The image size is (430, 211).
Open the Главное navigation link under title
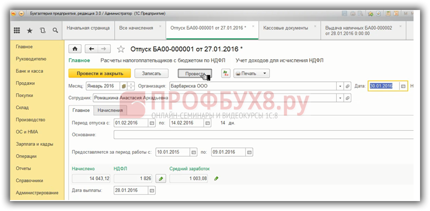(79, 61)
